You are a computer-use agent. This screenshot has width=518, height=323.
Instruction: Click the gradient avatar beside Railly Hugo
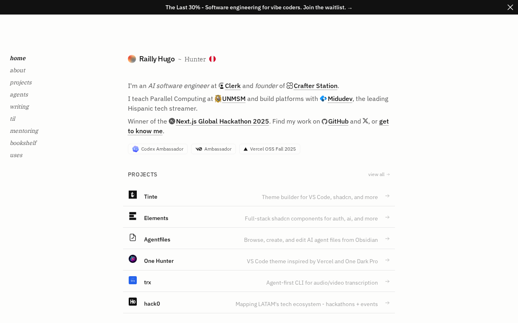132,59
